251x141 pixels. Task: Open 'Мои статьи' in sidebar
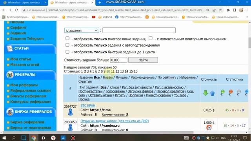[21, 59]
